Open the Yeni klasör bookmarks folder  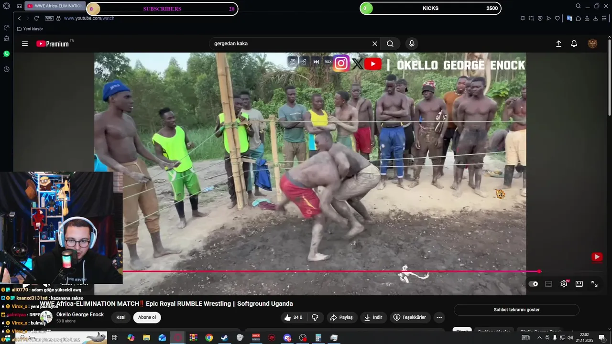[30, 29]
